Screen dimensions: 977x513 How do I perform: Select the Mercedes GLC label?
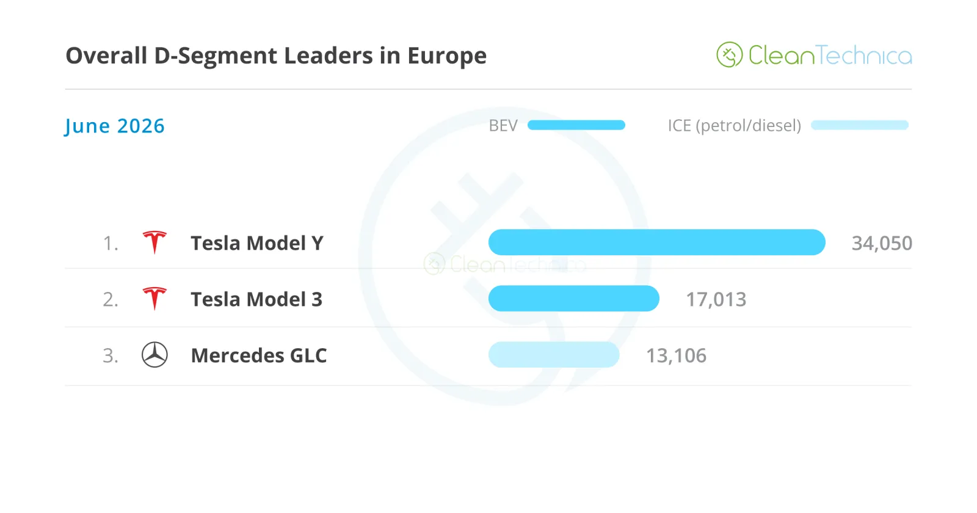(x=259, y=355)
